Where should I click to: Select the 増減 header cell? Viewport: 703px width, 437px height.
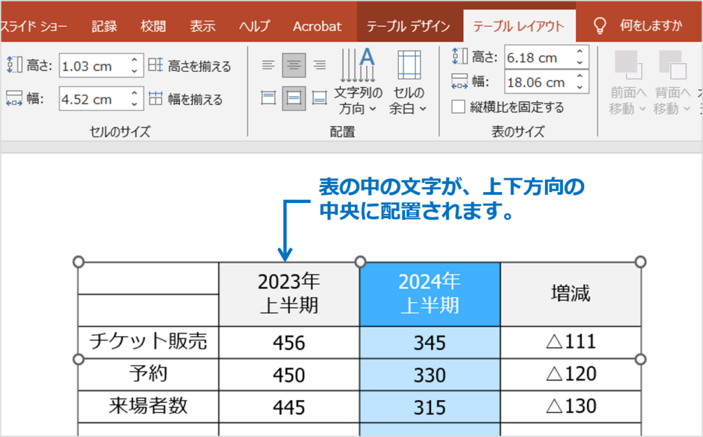point(571,294)
